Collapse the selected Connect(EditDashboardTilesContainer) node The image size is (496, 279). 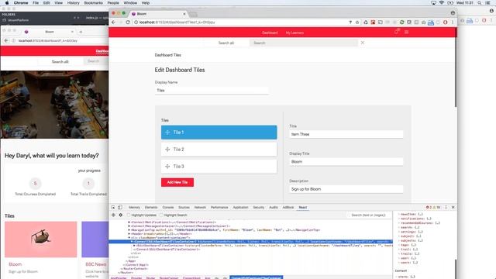coord(132,242)
